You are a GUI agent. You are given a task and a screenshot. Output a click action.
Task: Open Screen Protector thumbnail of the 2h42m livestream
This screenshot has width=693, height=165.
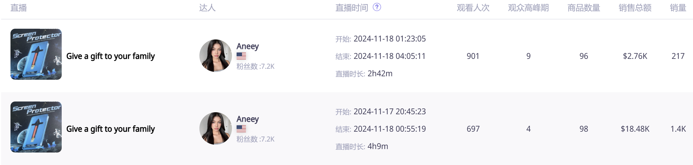point(36,54)
